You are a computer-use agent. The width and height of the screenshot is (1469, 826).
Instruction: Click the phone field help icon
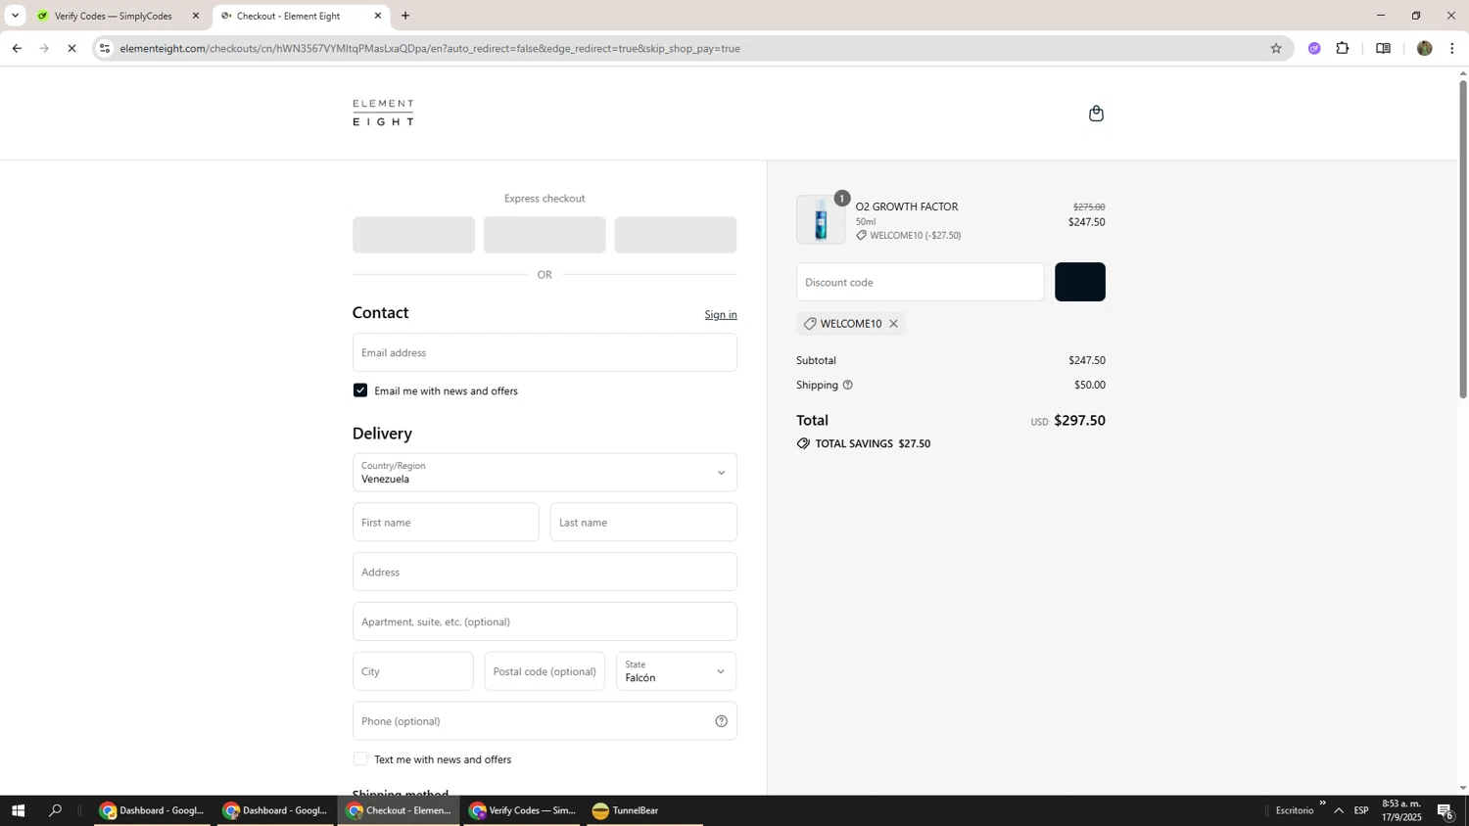[x=721, y=721]
